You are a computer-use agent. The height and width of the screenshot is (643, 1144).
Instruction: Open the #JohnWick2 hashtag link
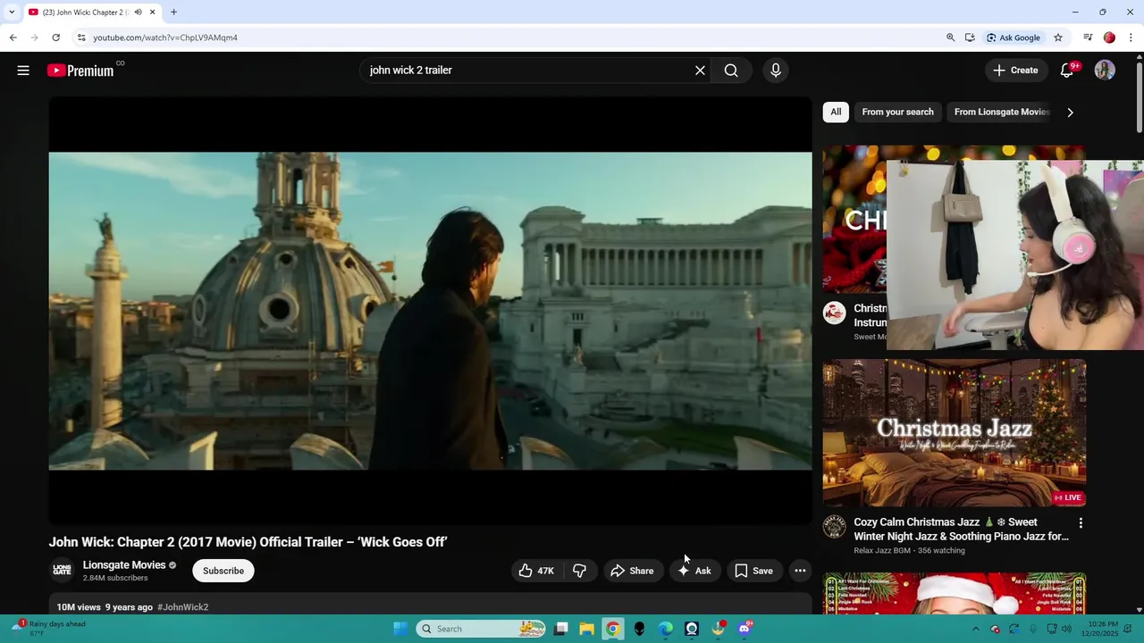point(182,607)
